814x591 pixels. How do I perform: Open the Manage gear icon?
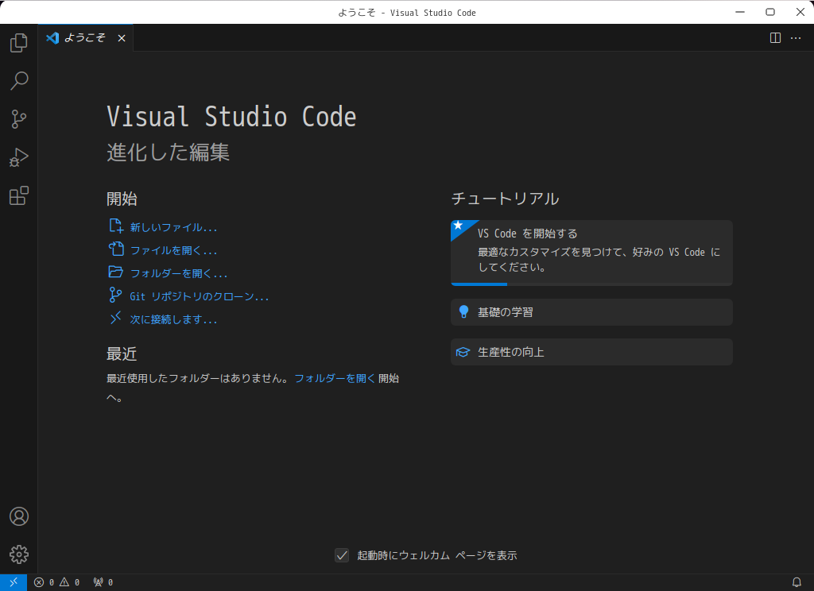tap(19, 554)
